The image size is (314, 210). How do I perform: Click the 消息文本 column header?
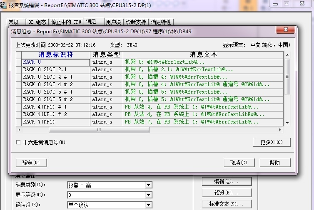(x=203, y=55)
